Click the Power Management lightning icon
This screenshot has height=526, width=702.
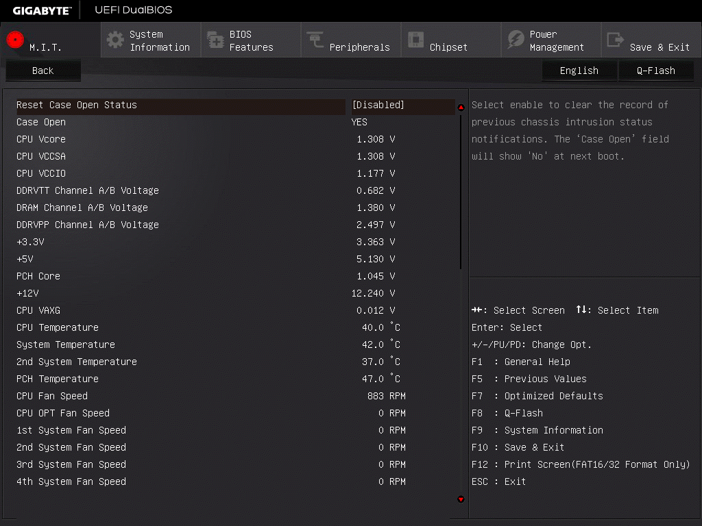coord(516,40)
